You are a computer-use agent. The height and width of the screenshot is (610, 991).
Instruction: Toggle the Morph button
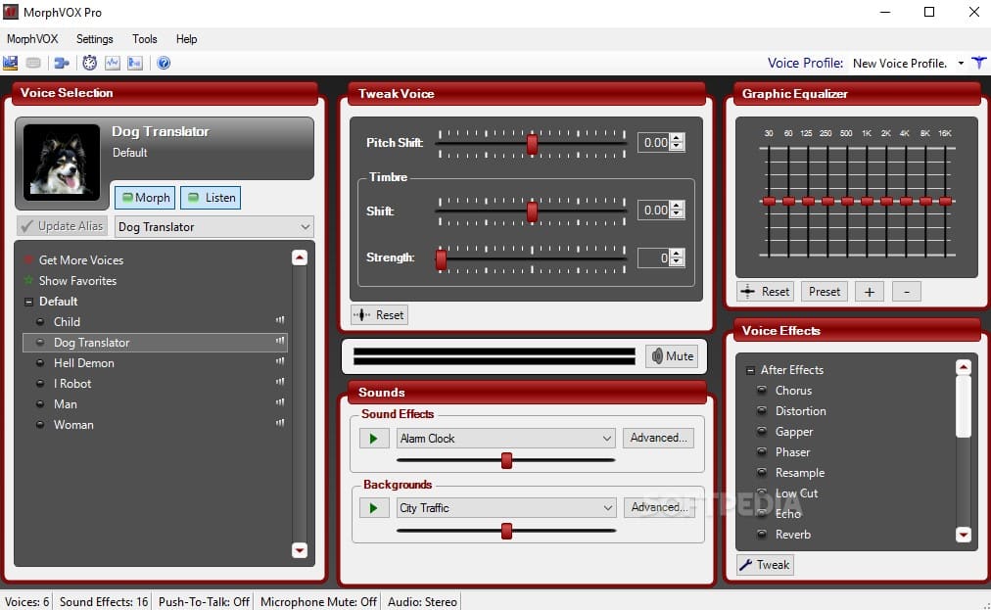coord(145,197)
